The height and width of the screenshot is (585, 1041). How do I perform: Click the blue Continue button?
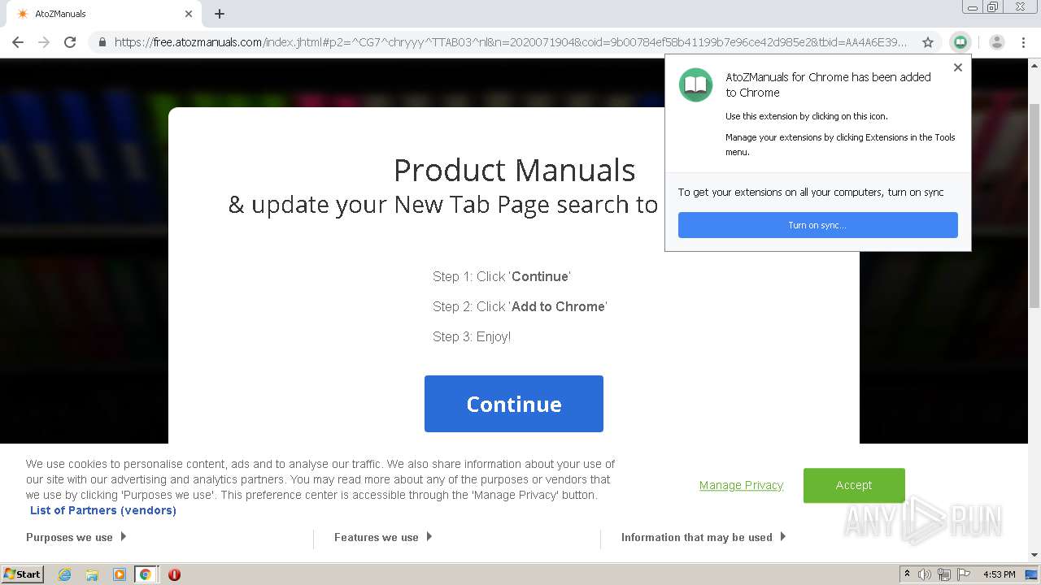(x=514, y=404)
